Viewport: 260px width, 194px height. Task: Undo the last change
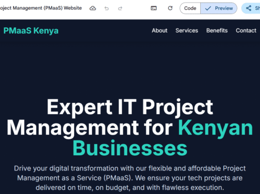coord(107,8)
